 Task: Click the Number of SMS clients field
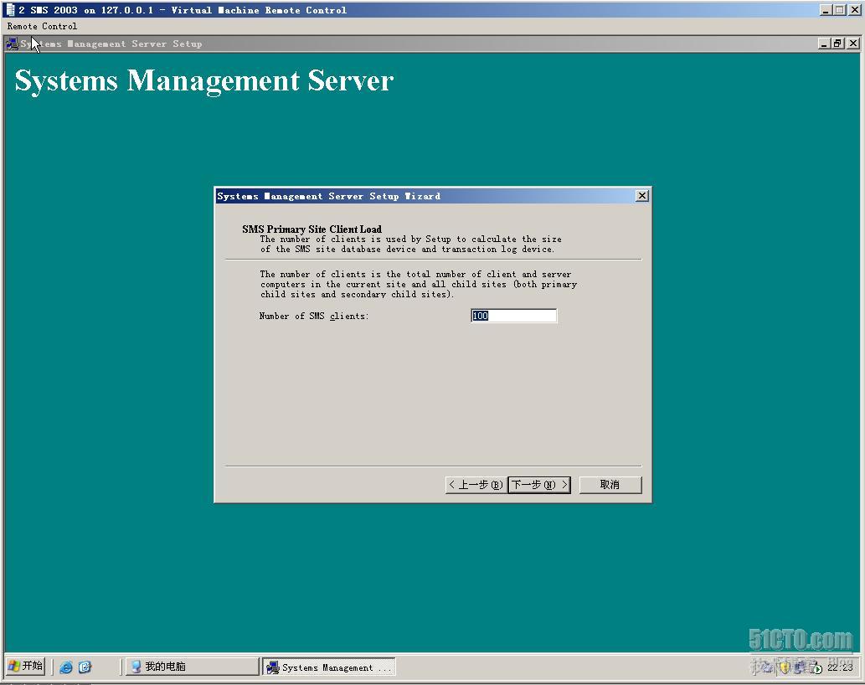pos(513,316)
